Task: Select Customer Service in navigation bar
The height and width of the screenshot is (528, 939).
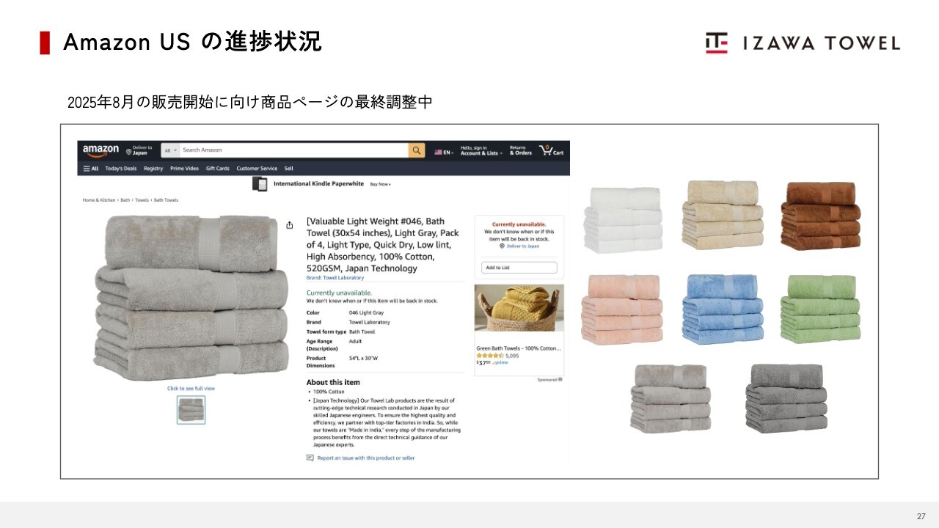Action: pyautogui.click(x=257, y=169)
